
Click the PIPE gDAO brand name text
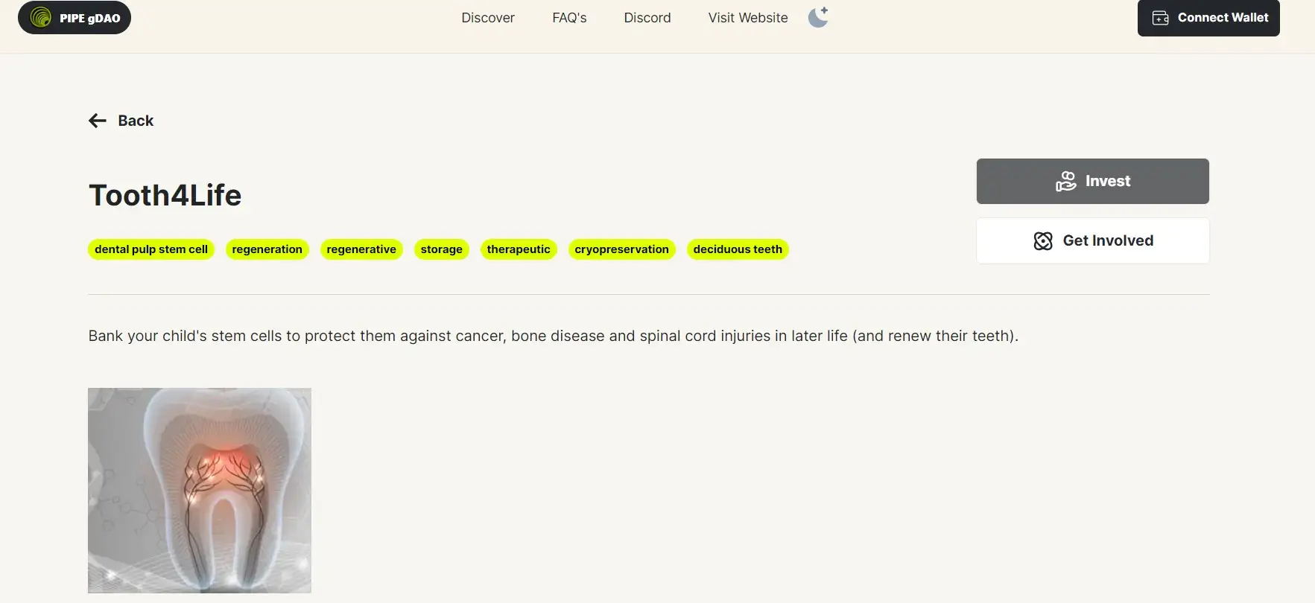click(89, 19)
